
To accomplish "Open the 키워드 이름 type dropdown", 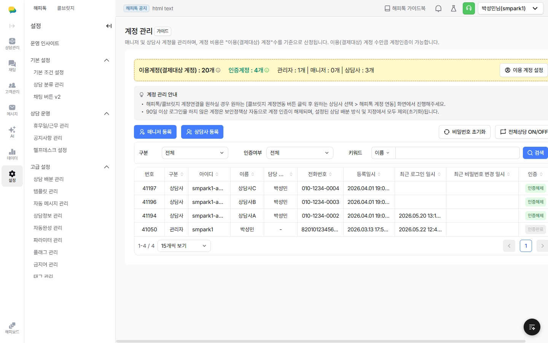I will (383, 153).
